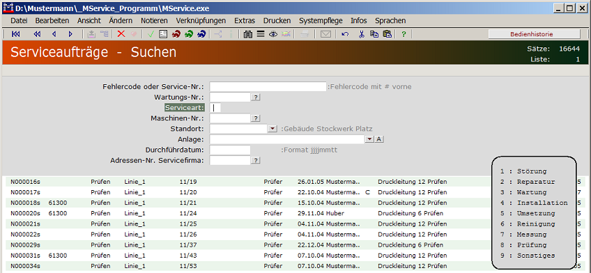Open Adressen-Nr. Servicefirma lookup question button
This screenshot has width=591, height=273.
pyautogui.click(x=256, y=160)
